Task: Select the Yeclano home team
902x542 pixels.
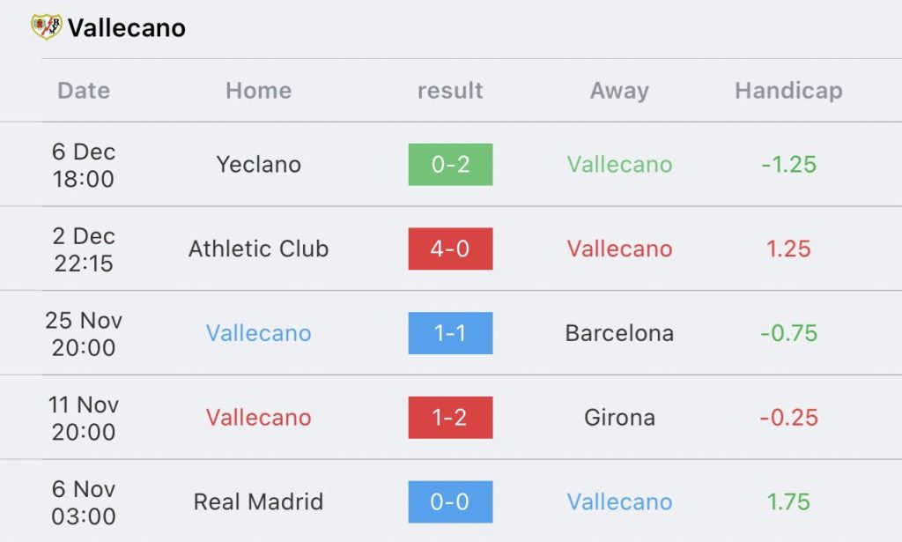Action: tap(258, 165)
